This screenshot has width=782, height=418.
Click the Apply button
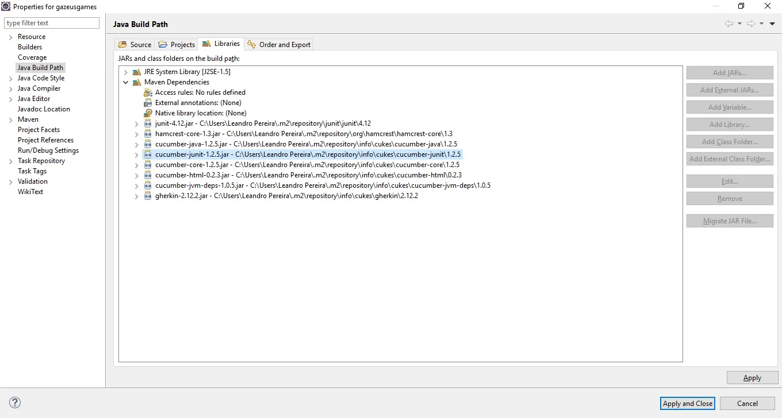[x=752, y=378]
